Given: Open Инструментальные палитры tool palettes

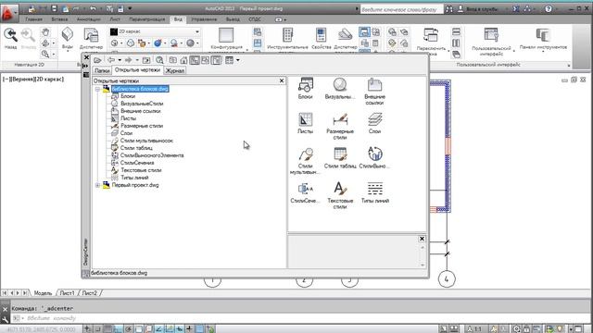Looking at the screenshot, I should click(x=288, y=39).
